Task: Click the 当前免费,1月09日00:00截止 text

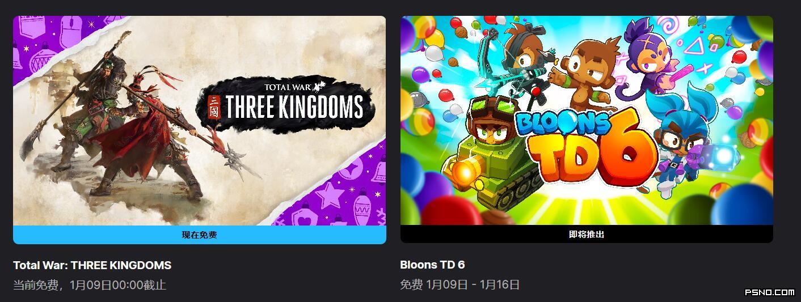Action: pyautogui.click(x=90, y=285)
